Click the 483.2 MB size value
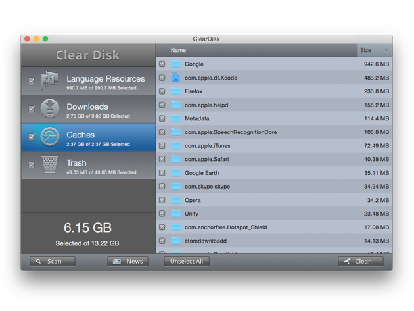Screen dimensions: 414x311 tap(377, 78)
